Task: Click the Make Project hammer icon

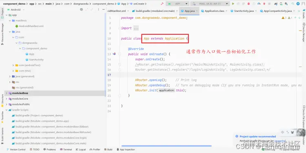Action: (x=162, y=4)
